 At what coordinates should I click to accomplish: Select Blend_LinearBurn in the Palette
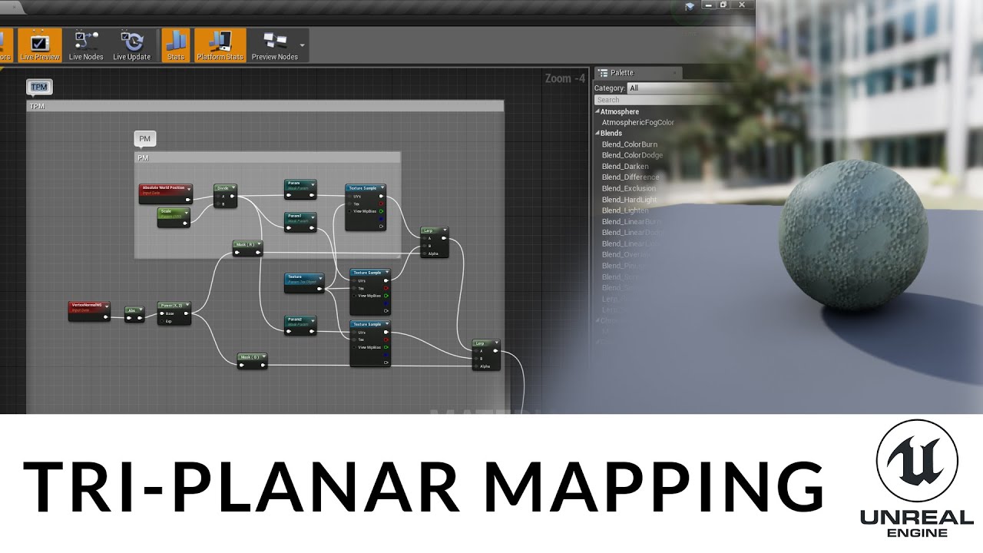click(x=631, y=222)
